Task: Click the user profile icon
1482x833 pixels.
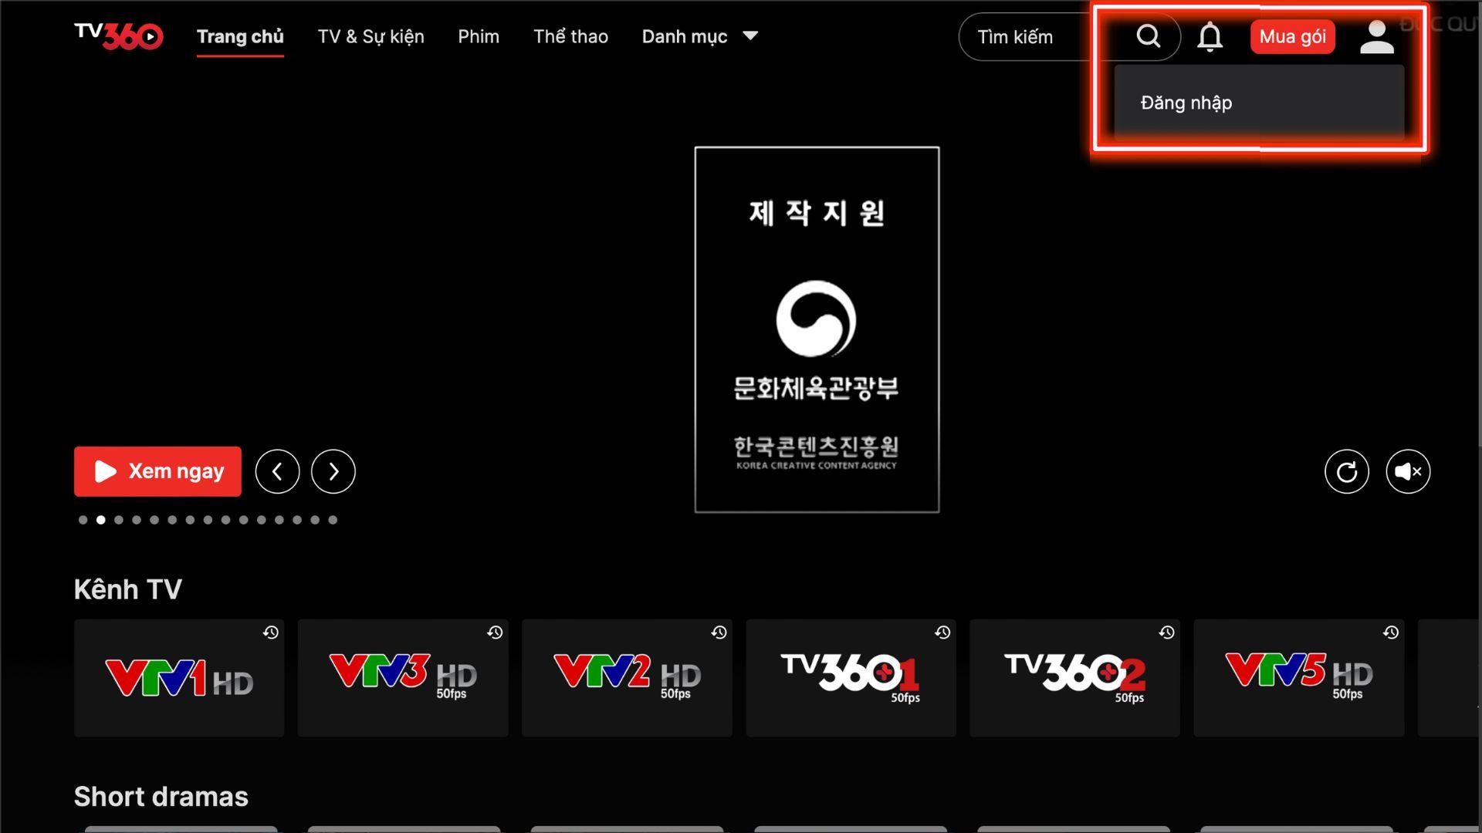Action: click(1376, 36)
